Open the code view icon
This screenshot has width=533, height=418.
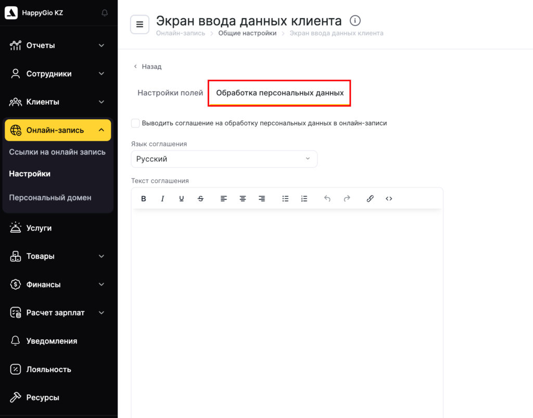pyautogui.click(x=389, y=198)
